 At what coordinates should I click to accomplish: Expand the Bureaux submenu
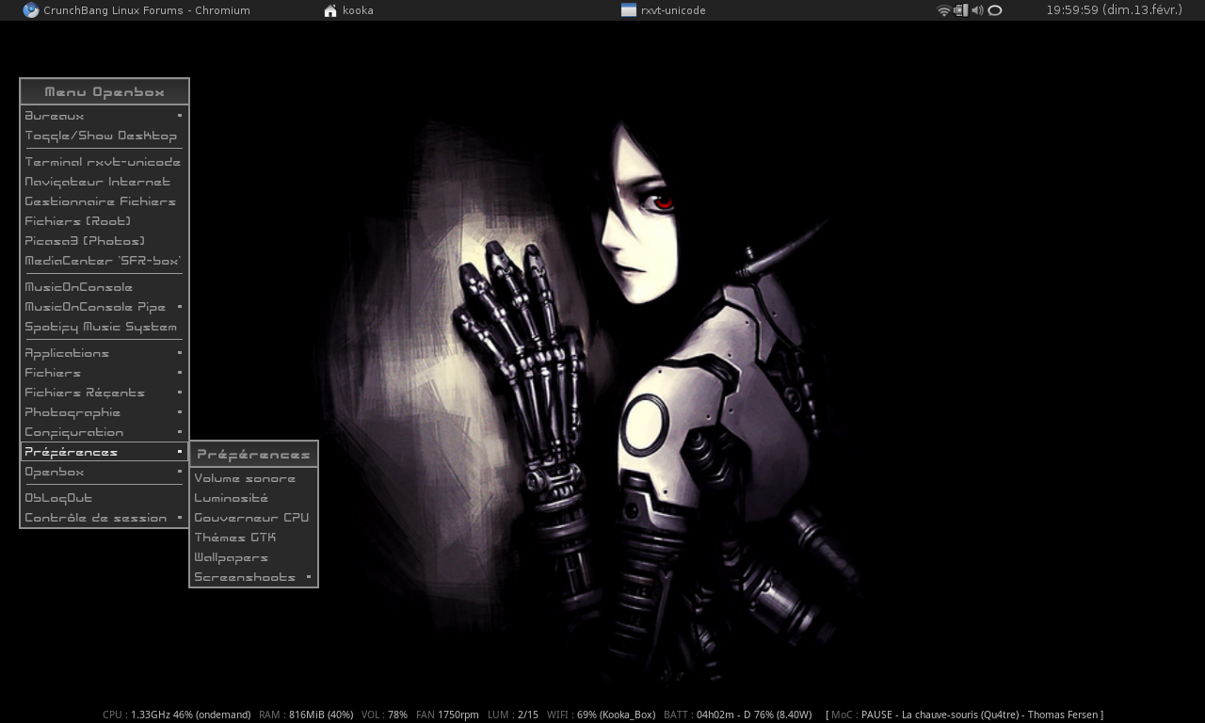104,116
